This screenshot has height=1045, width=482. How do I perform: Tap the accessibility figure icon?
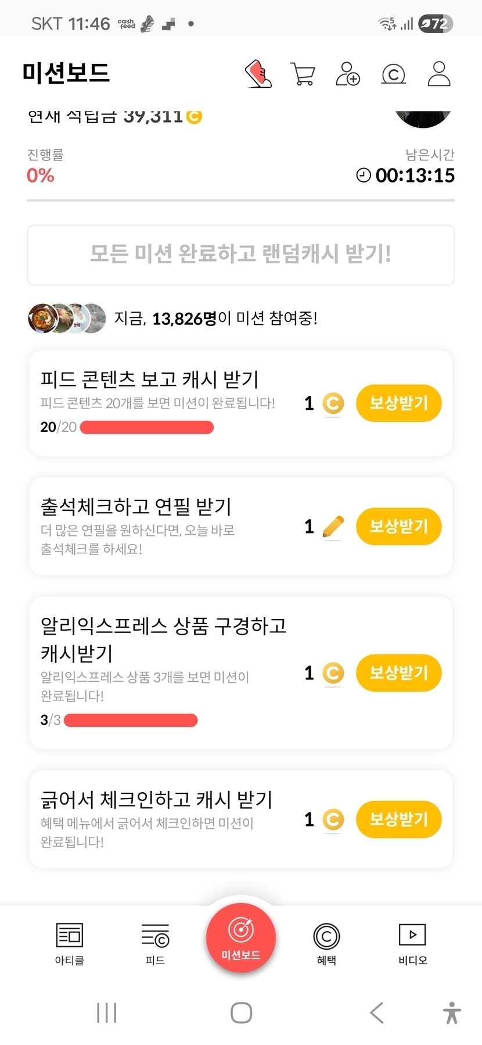[x=452, y=1013]
